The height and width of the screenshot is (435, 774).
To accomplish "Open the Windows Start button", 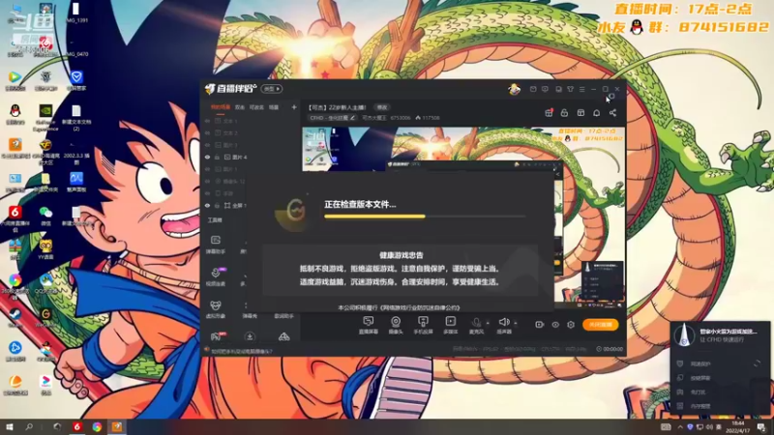I will 9,426.
